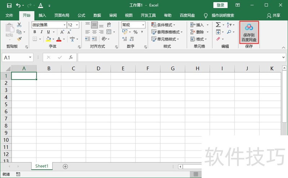The height and width of the screenshot is (178, 288).
Task: Click the AutoSum sigma icon
Action: [x=218, y=25]
